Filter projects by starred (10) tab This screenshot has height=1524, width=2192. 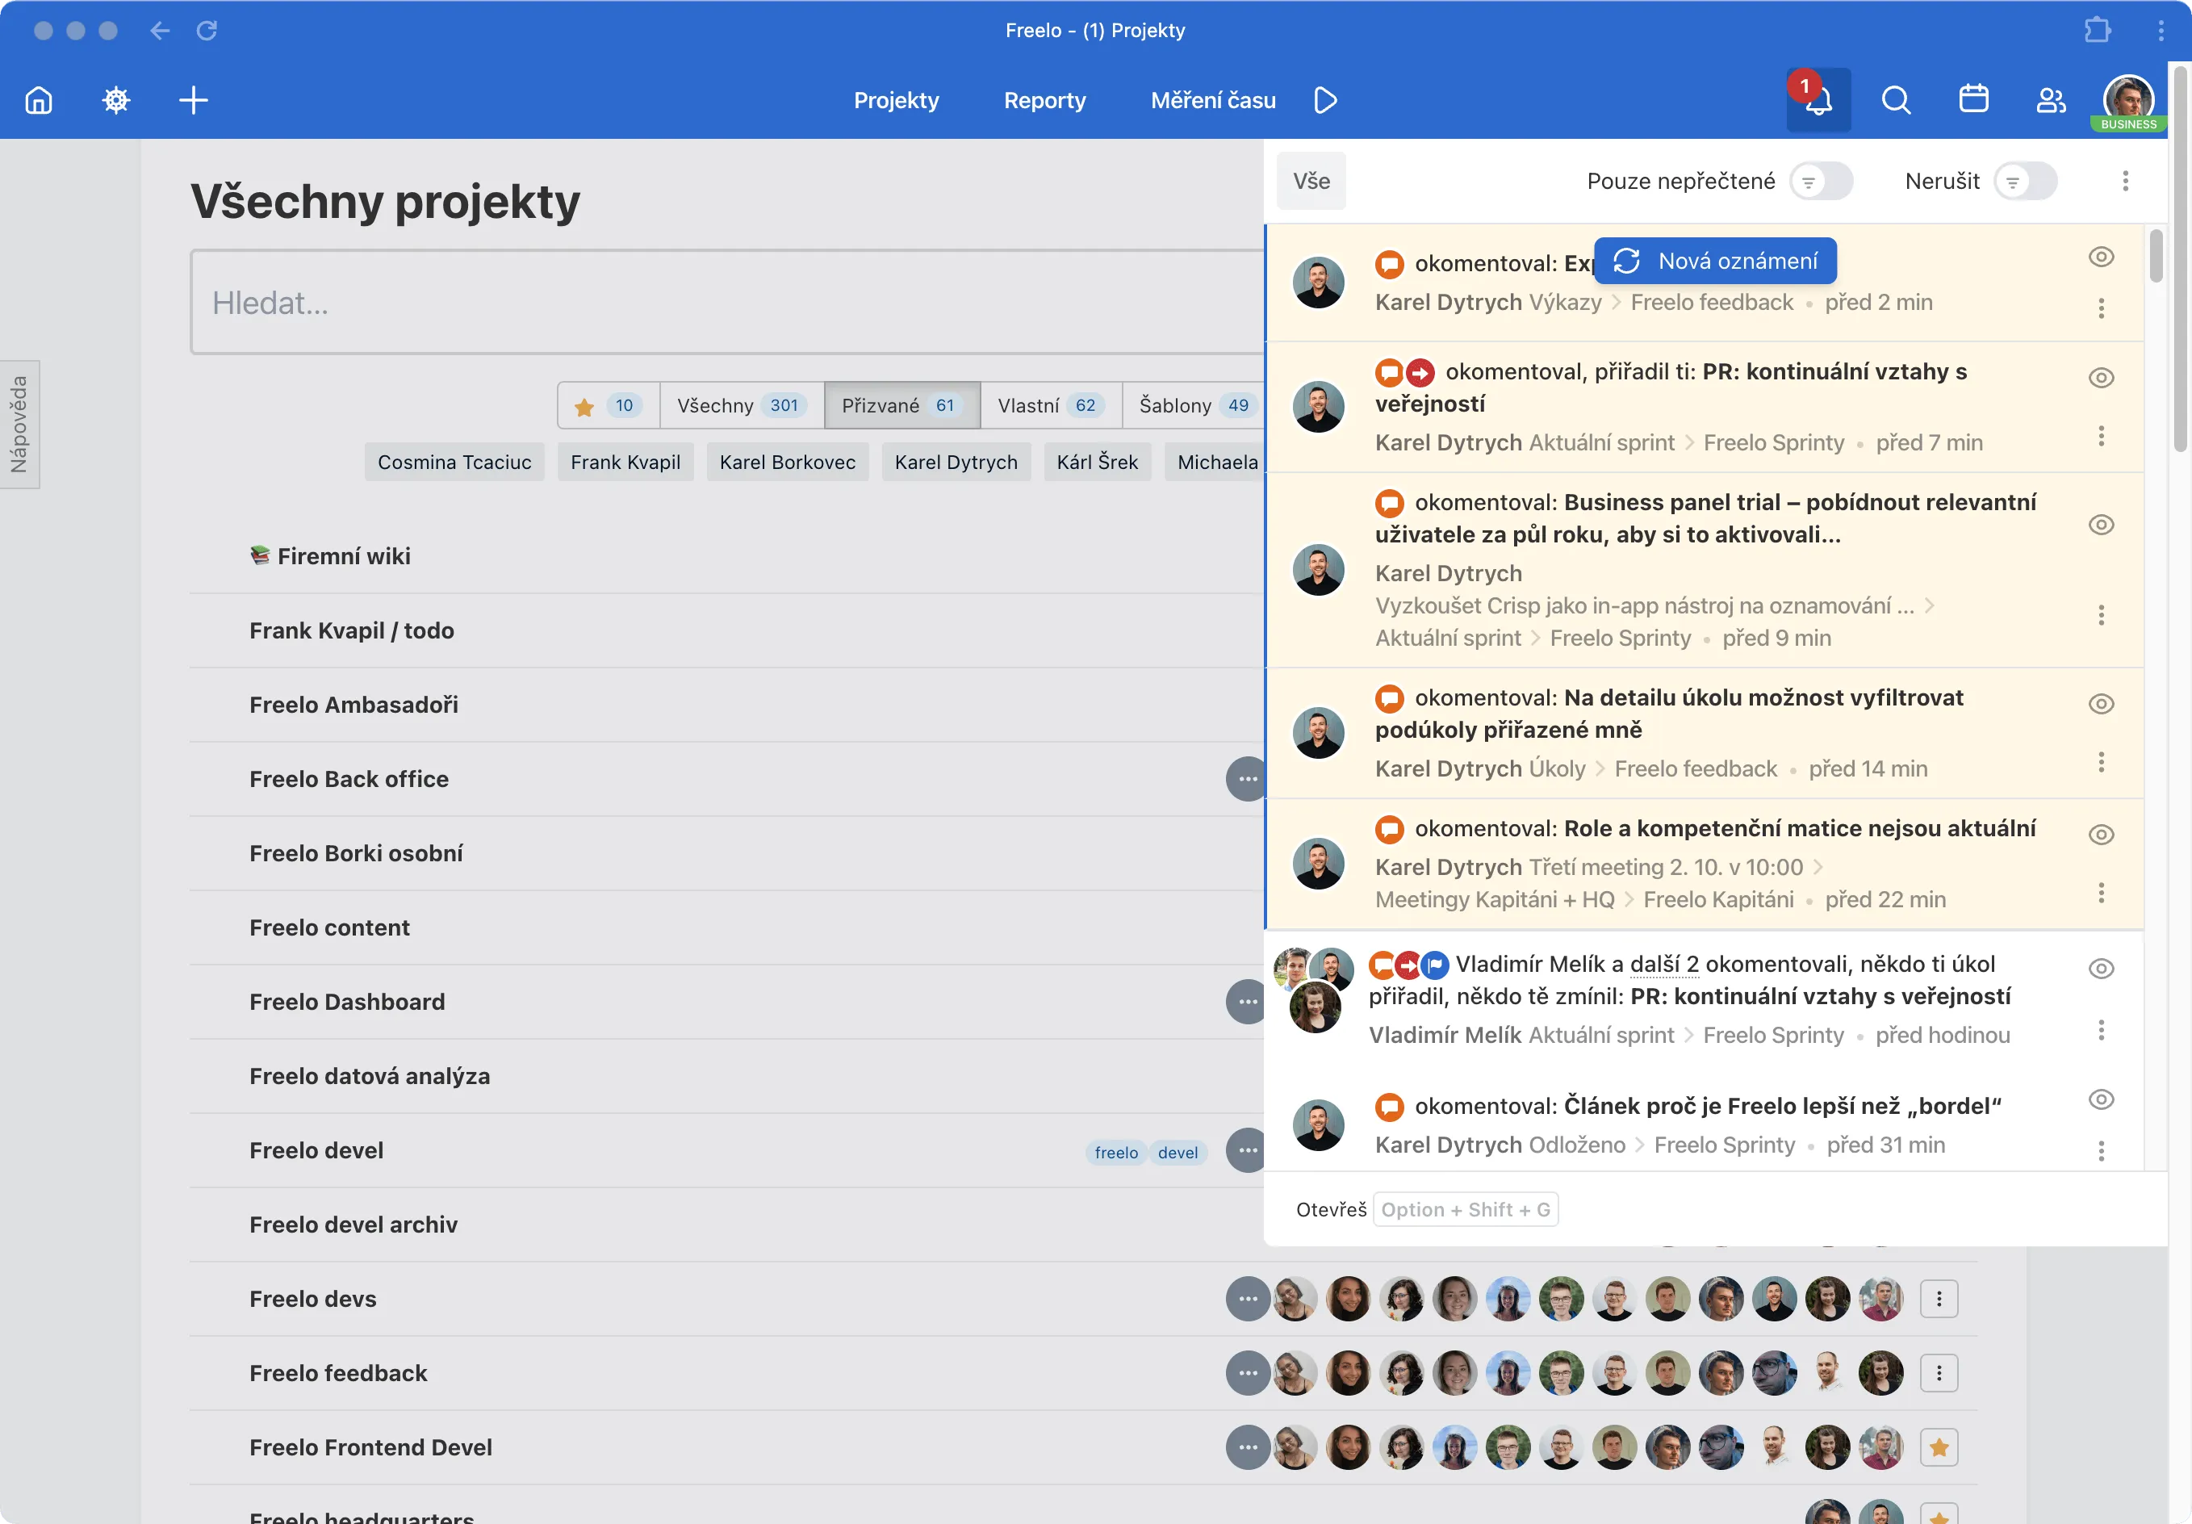pos(609,406)
